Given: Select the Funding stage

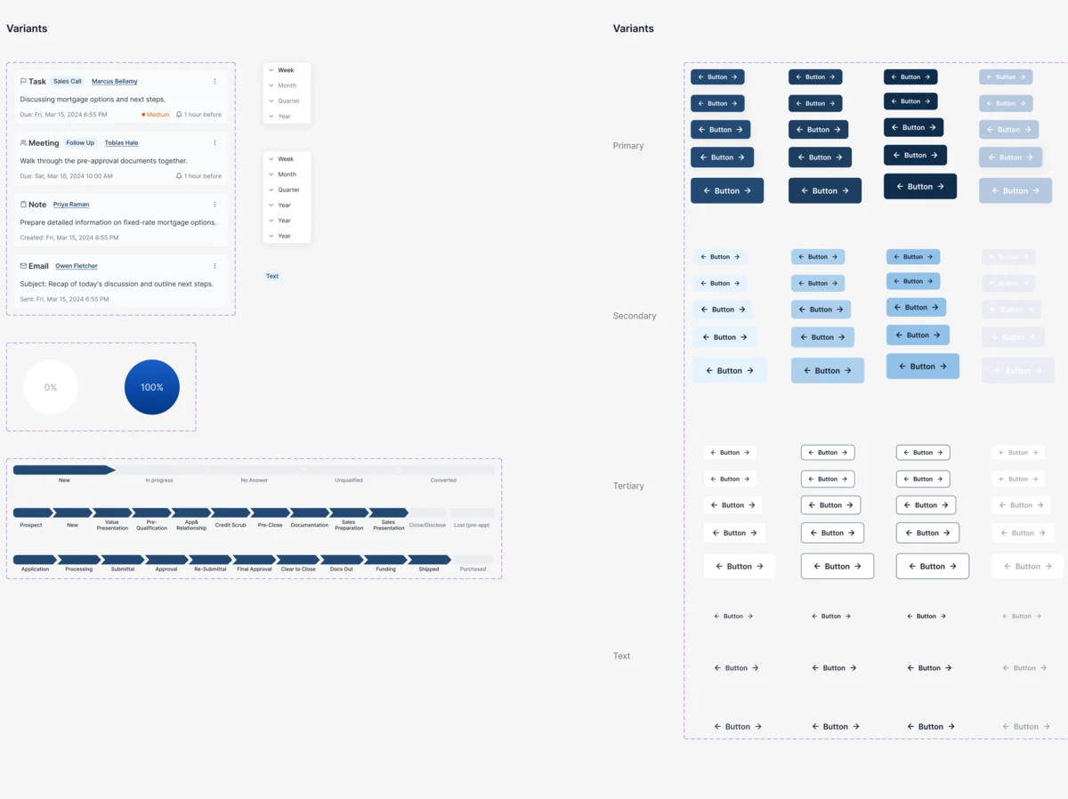Looking at the screenshot, I should 385,560.
